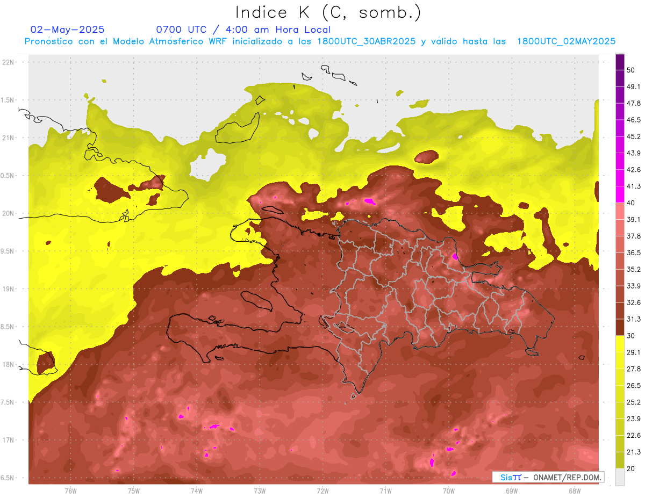This screenshot has height=498, width=645.
Task: Click longitude axis label "76W"
Action: [x=70, y=491]
